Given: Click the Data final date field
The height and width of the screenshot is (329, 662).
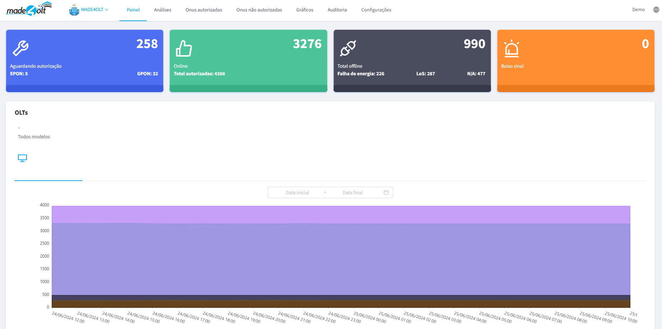Looking at the screenshot, I should click(x=353, y=192).
